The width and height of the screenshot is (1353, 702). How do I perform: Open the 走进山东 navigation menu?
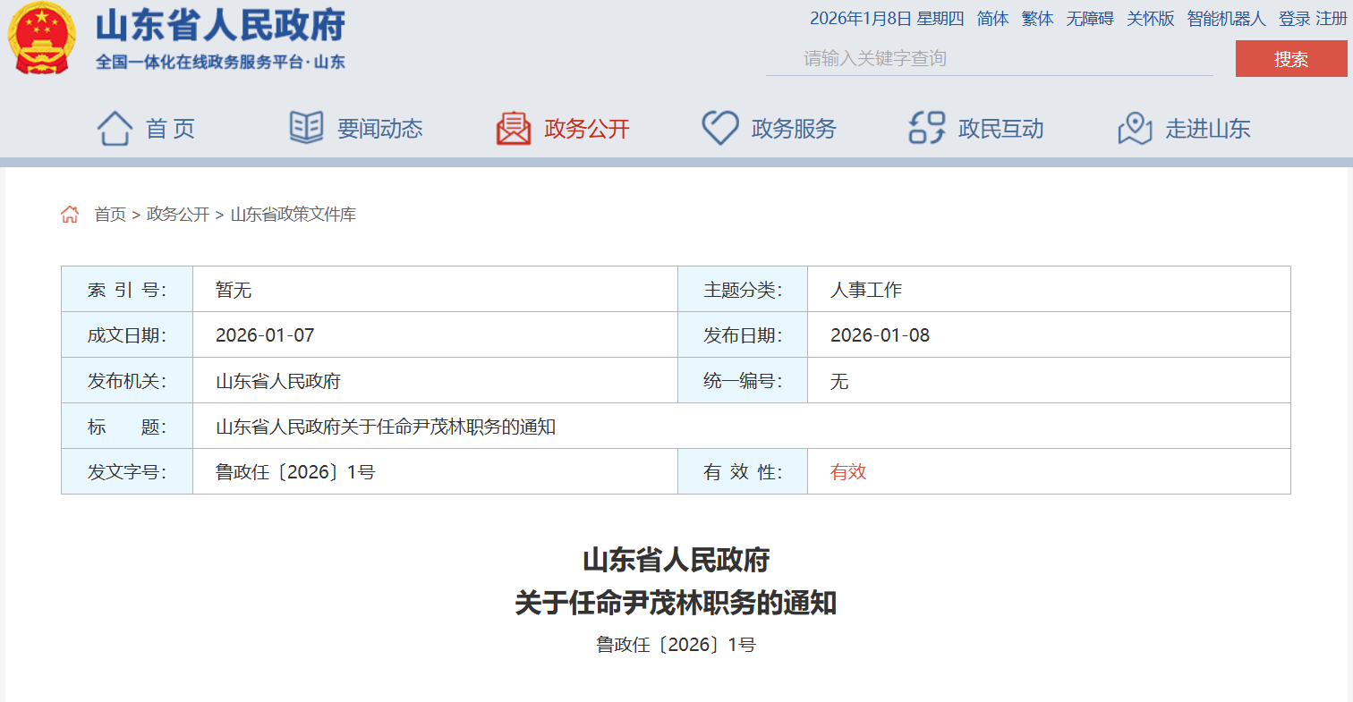(x=1207, y=129)
